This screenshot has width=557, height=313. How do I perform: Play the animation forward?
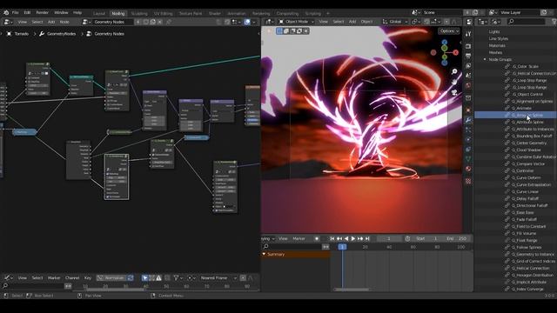point(353,238)
